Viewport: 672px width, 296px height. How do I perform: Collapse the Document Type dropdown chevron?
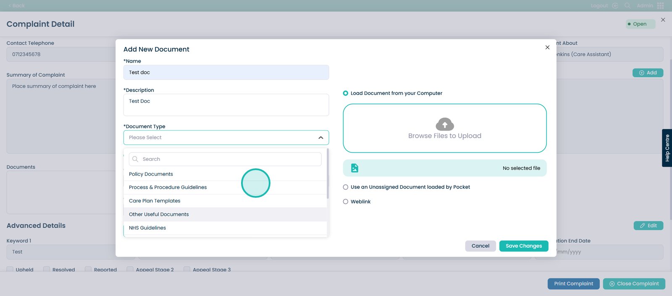click(x=321, y=138)
